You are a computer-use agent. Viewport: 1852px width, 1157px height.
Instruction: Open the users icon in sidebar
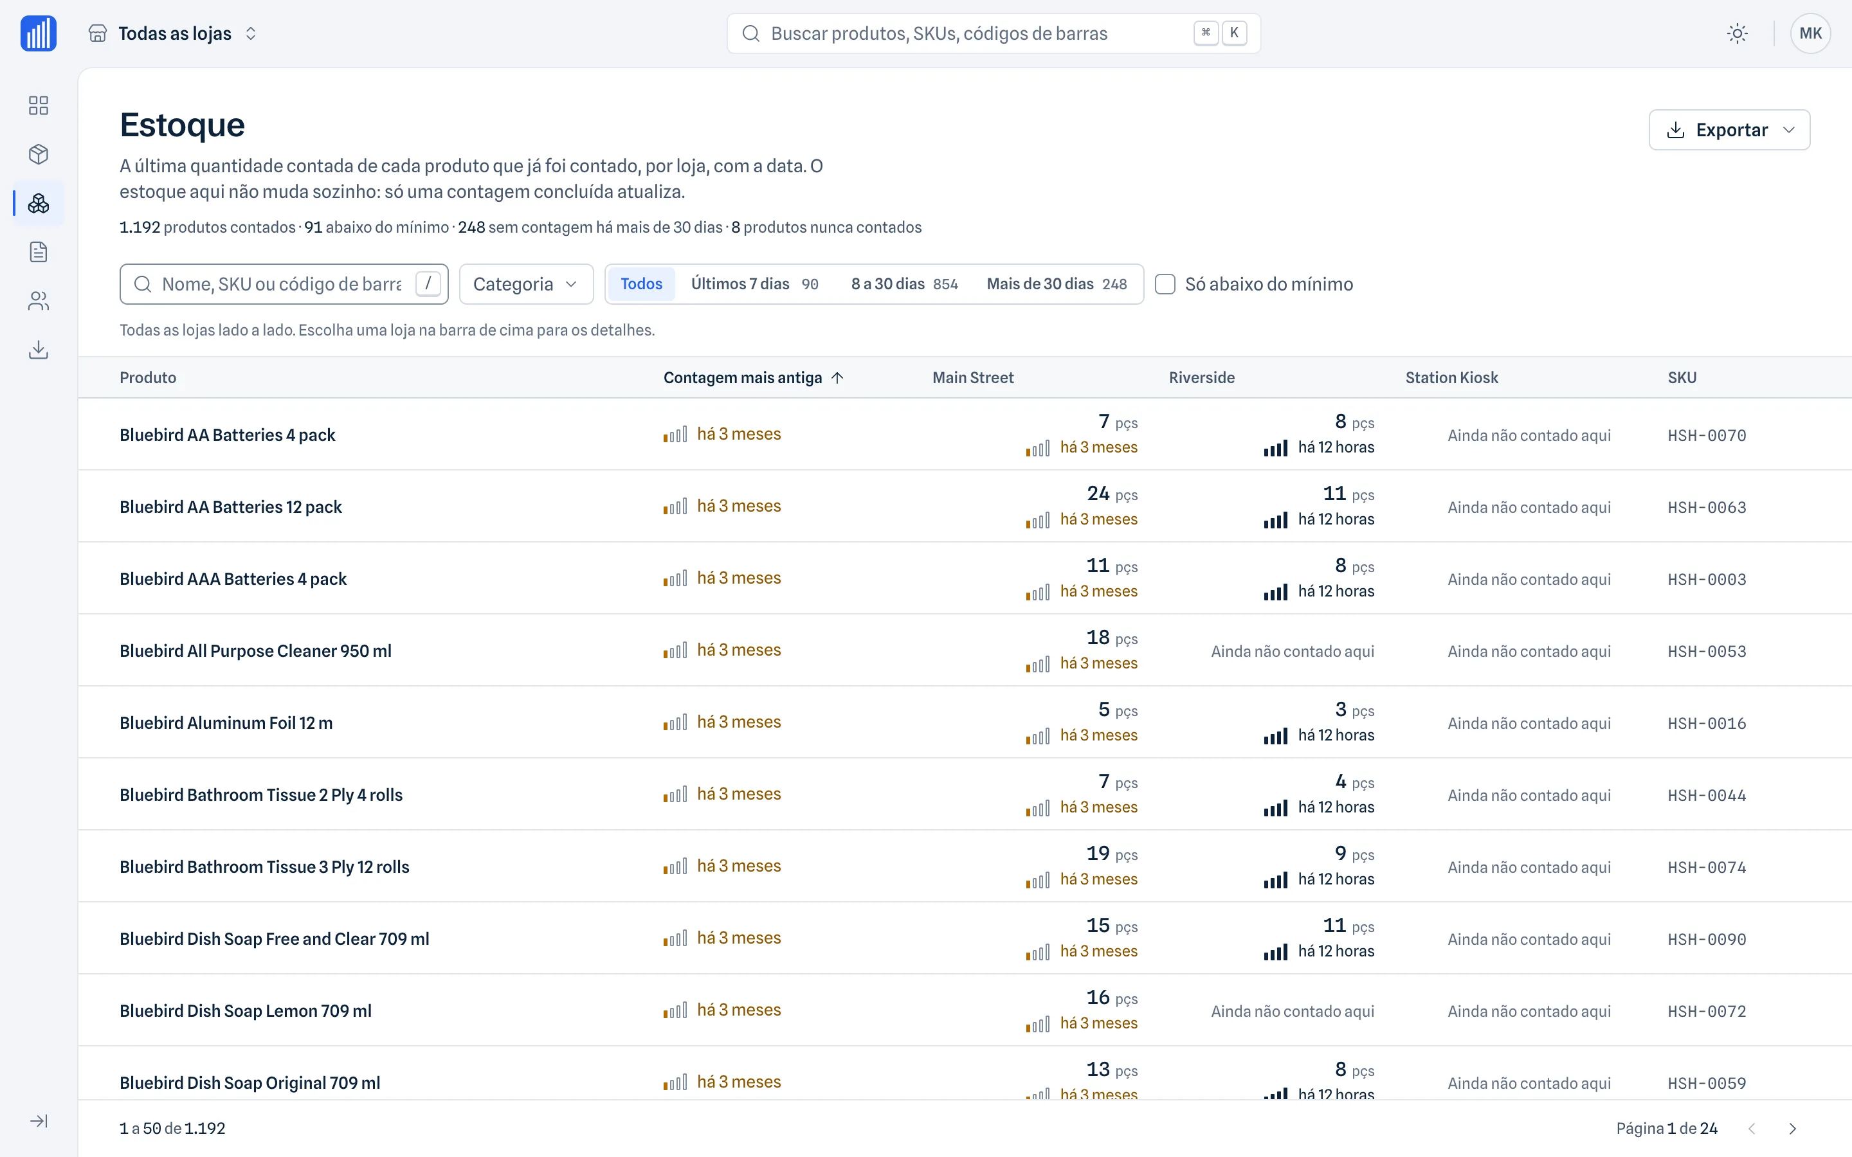tap(39, 301)
